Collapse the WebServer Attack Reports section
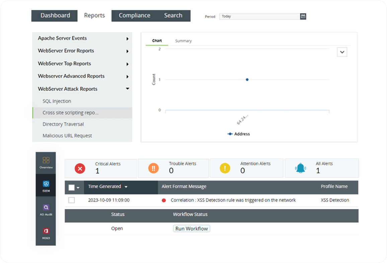The height and width of the screenshot is (263, 387). 127,89
